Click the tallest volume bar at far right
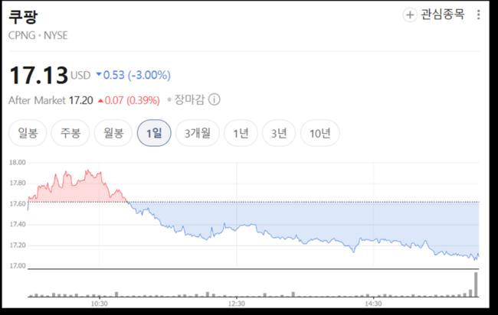This screenshot has height=315, width=498. 476,284
